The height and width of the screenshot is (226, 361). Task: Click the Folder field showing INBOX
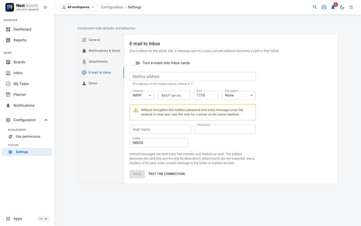(159, 143)
